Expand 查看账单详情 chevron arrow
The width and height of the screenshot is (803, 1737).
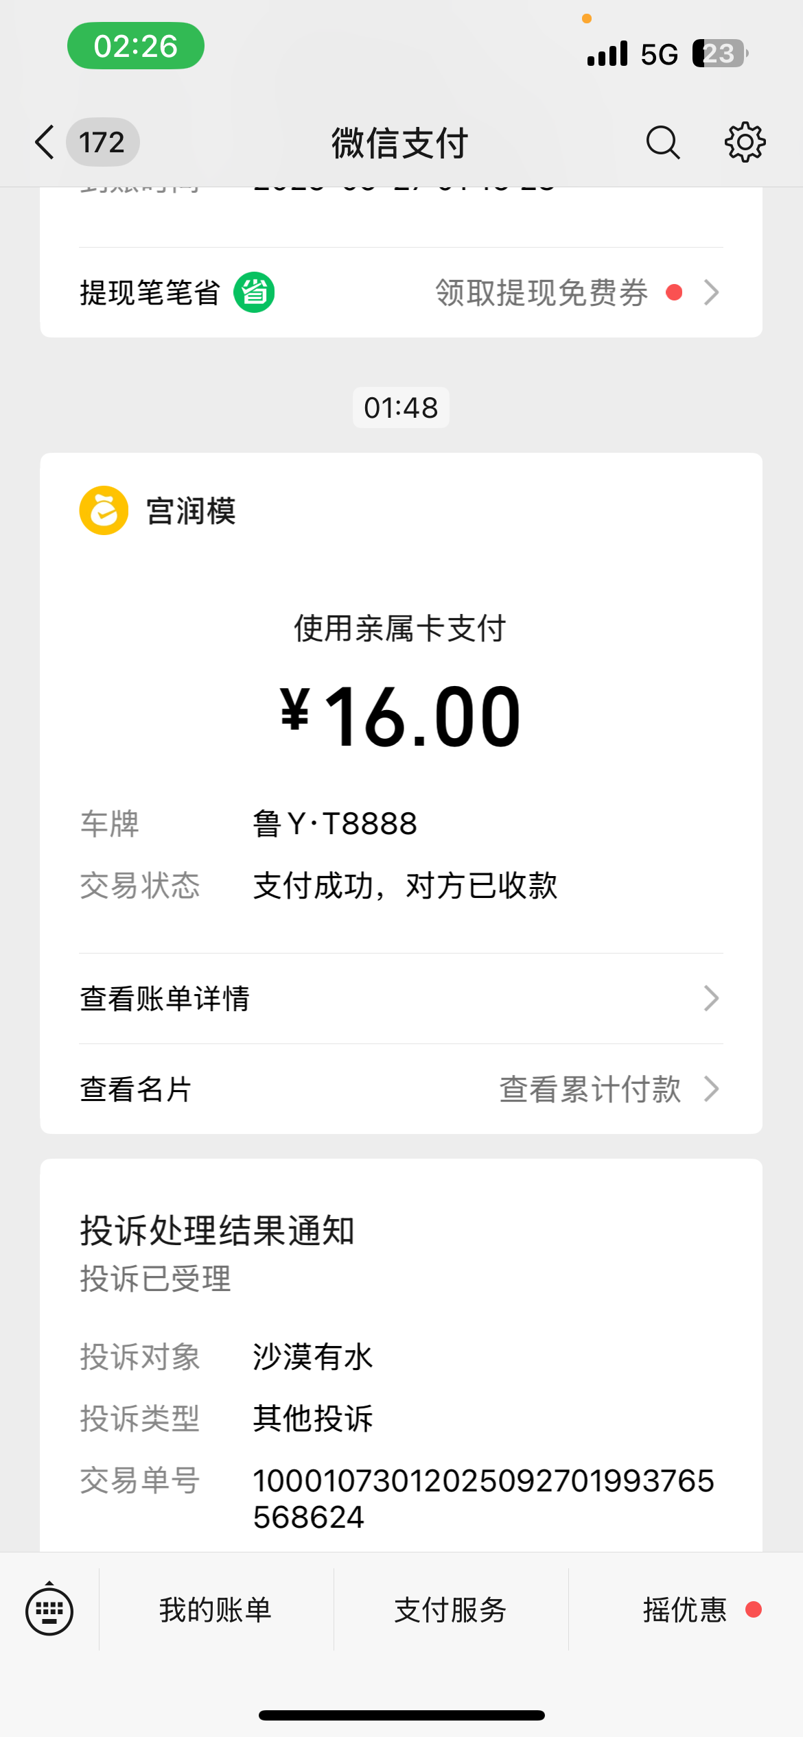coord(712,999)
